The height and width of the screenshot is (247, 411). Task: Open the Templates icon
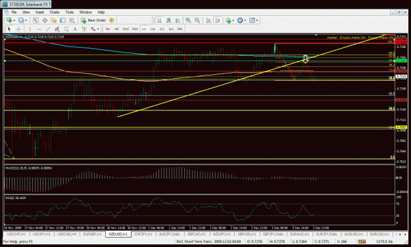[252, 20]
